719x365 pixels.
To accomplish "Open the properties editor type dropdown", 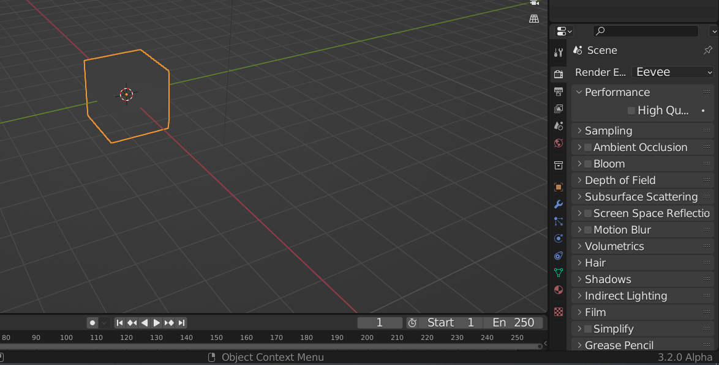I will (563, 31).
